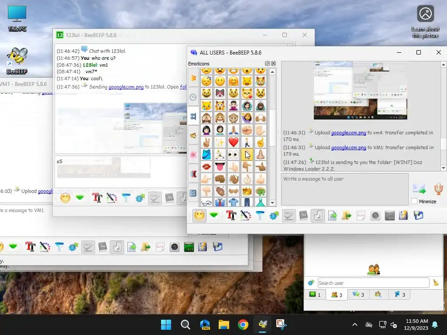Switch to the groups tab in main window

[x=378, y=294]
